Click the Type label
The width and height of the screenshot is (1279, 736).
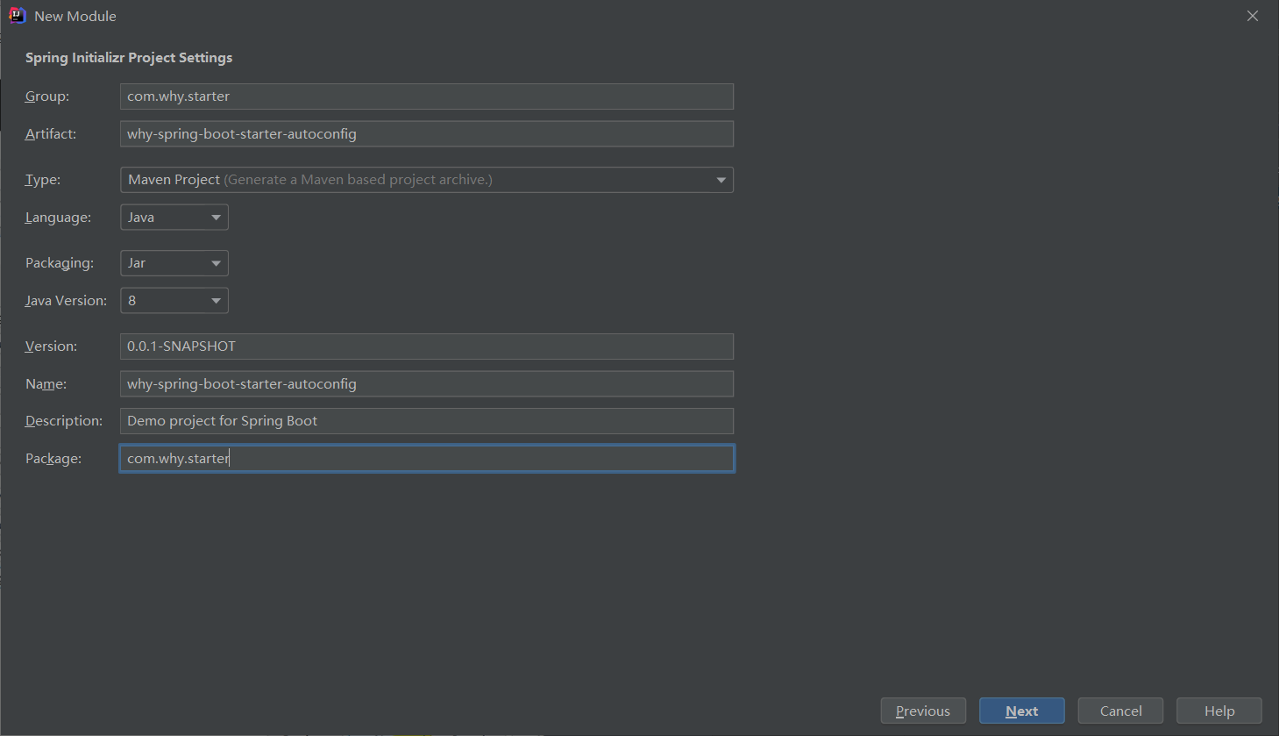click(43, 180)
